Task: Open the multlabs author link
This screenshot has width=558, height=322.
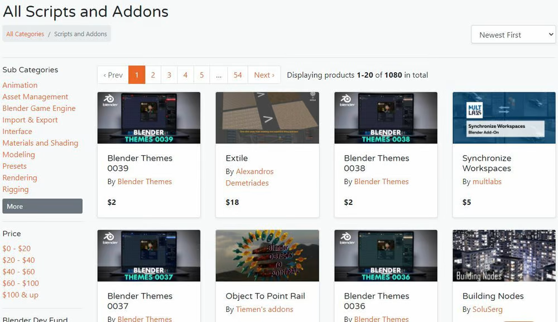Action: pos(487,181)
